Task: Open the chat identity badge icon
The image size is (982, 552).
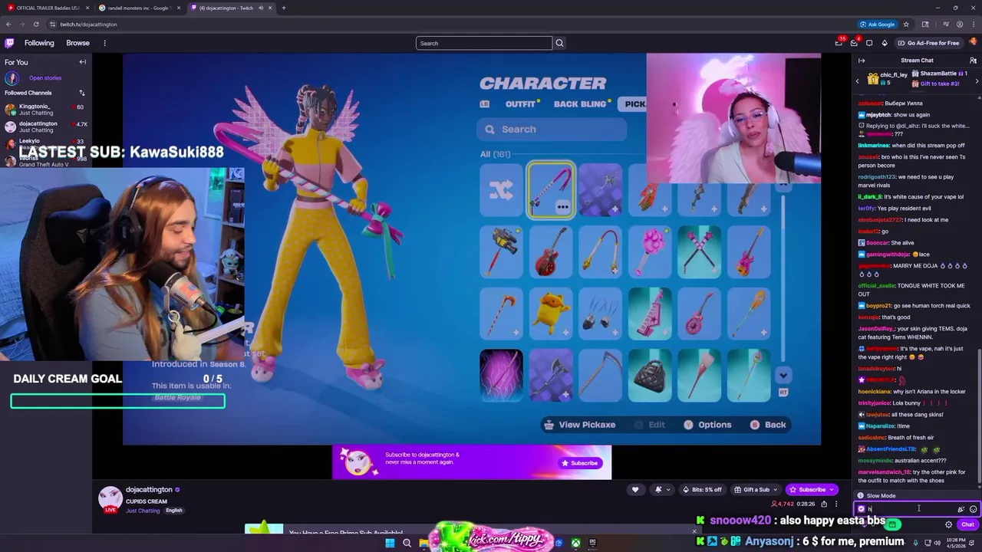Action: pyautogui.click(x=862, y=509)
